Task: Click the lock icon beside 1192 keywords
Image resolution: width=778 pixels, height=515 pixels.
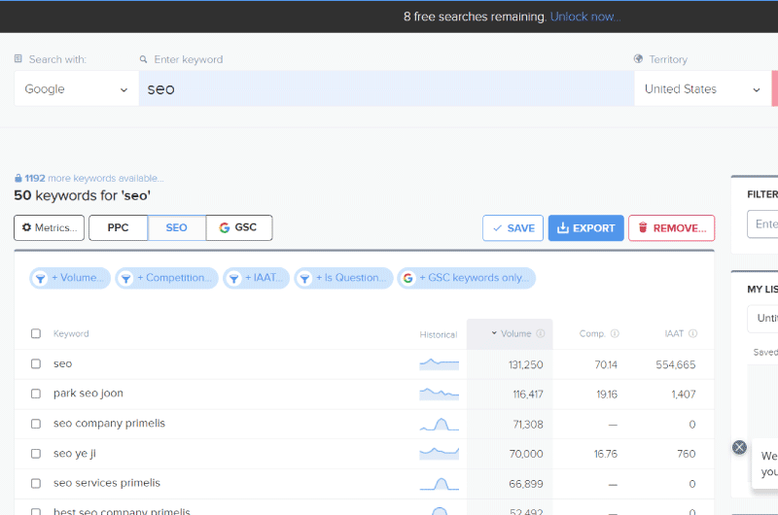Action: pyautogui.click(x=18, y=178)
